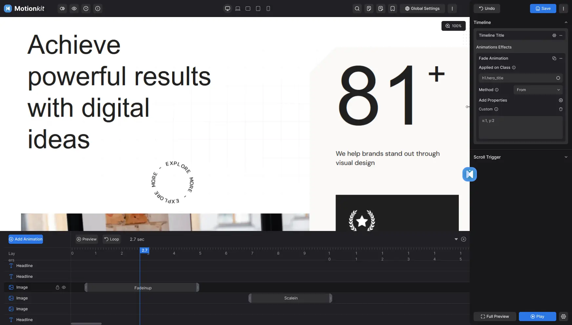
Task: Open Timeline Title settings gear
Action: tap(554, 35)
